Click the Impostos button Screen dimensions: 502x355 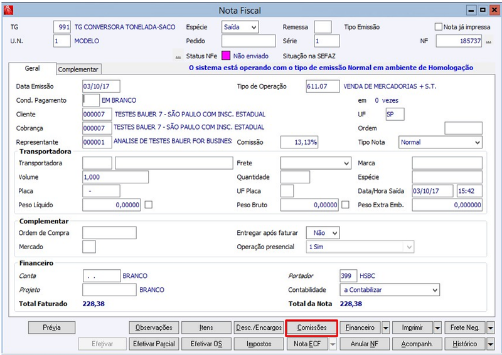coord(259,344)
